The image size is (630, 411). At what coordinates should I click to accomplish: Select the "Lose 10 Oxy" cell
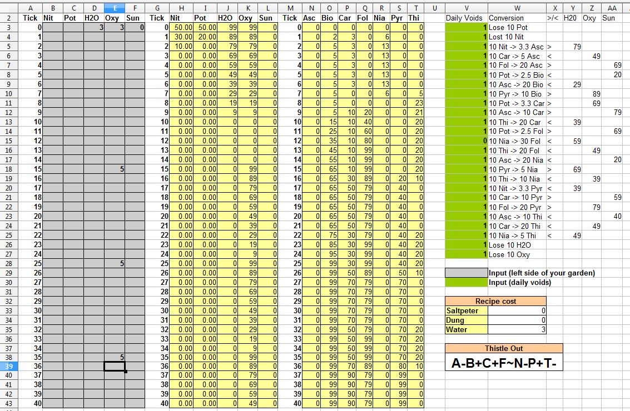point(517,254)
